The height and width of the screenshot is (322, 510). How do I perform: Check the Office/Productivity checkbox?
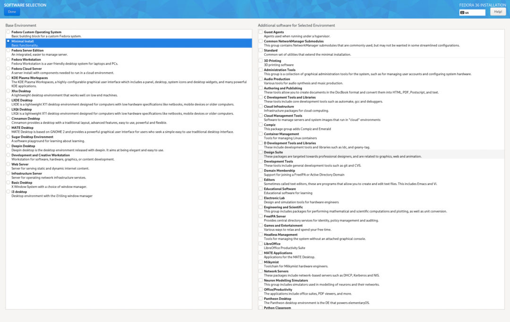[261, 289]
